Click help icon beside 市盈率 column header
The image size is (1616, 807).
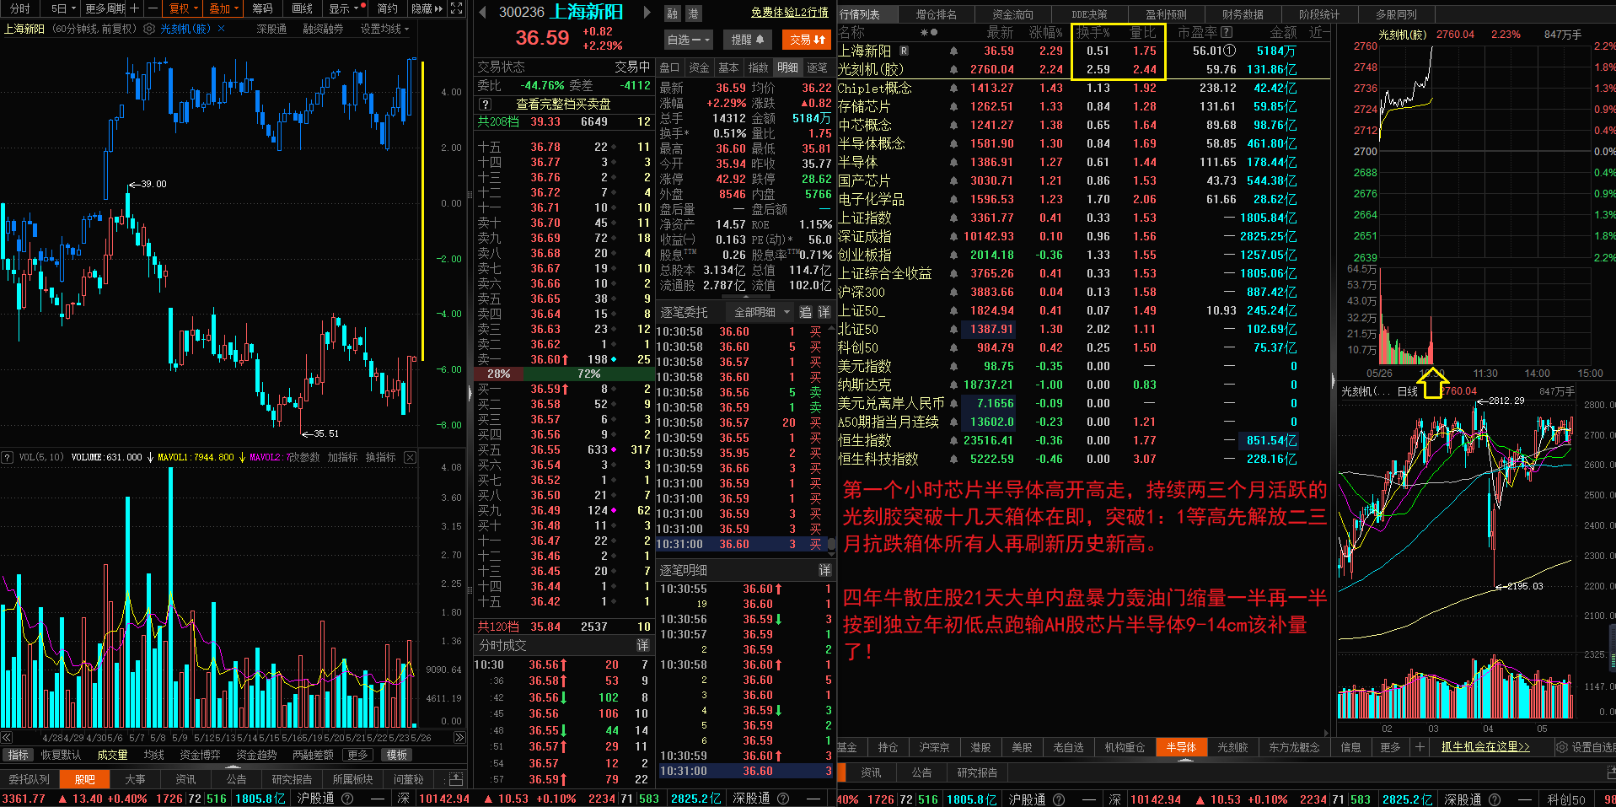1227,32
